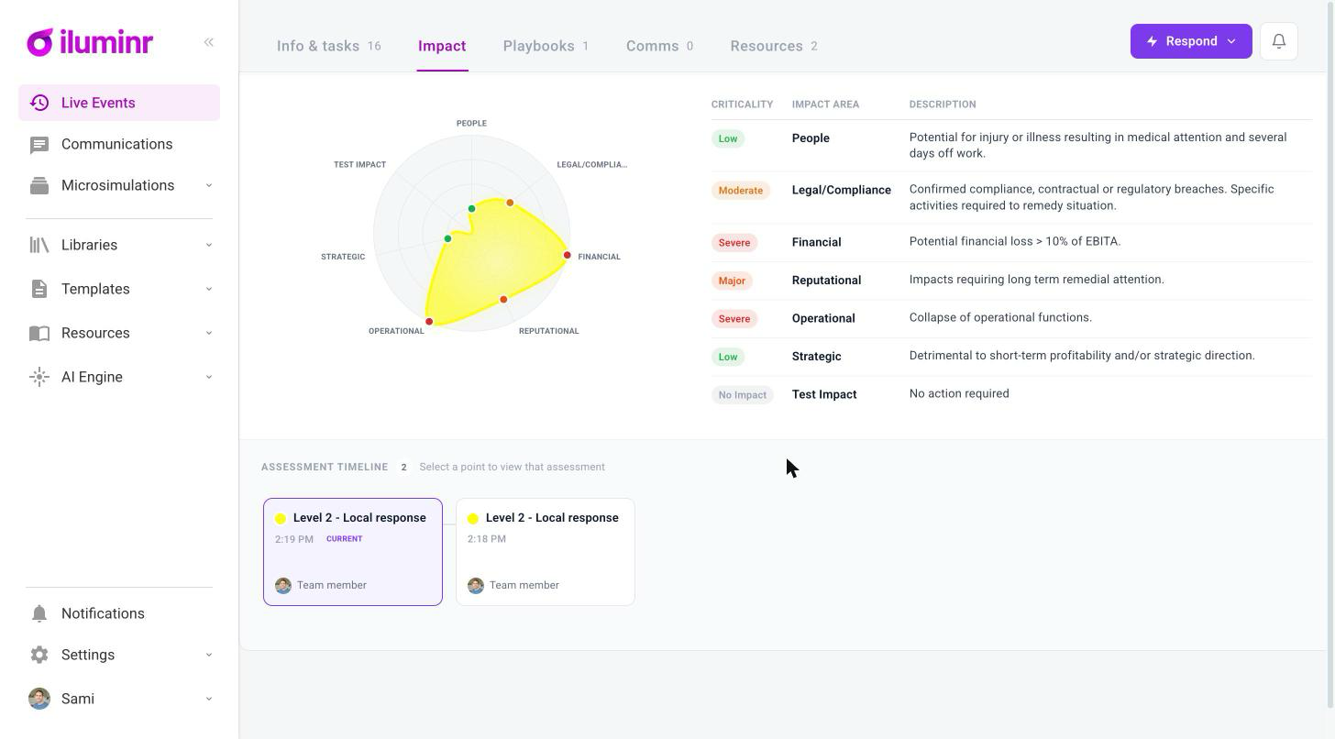
Task: Switch to the Playbooks tab
Action: (546, 46)
